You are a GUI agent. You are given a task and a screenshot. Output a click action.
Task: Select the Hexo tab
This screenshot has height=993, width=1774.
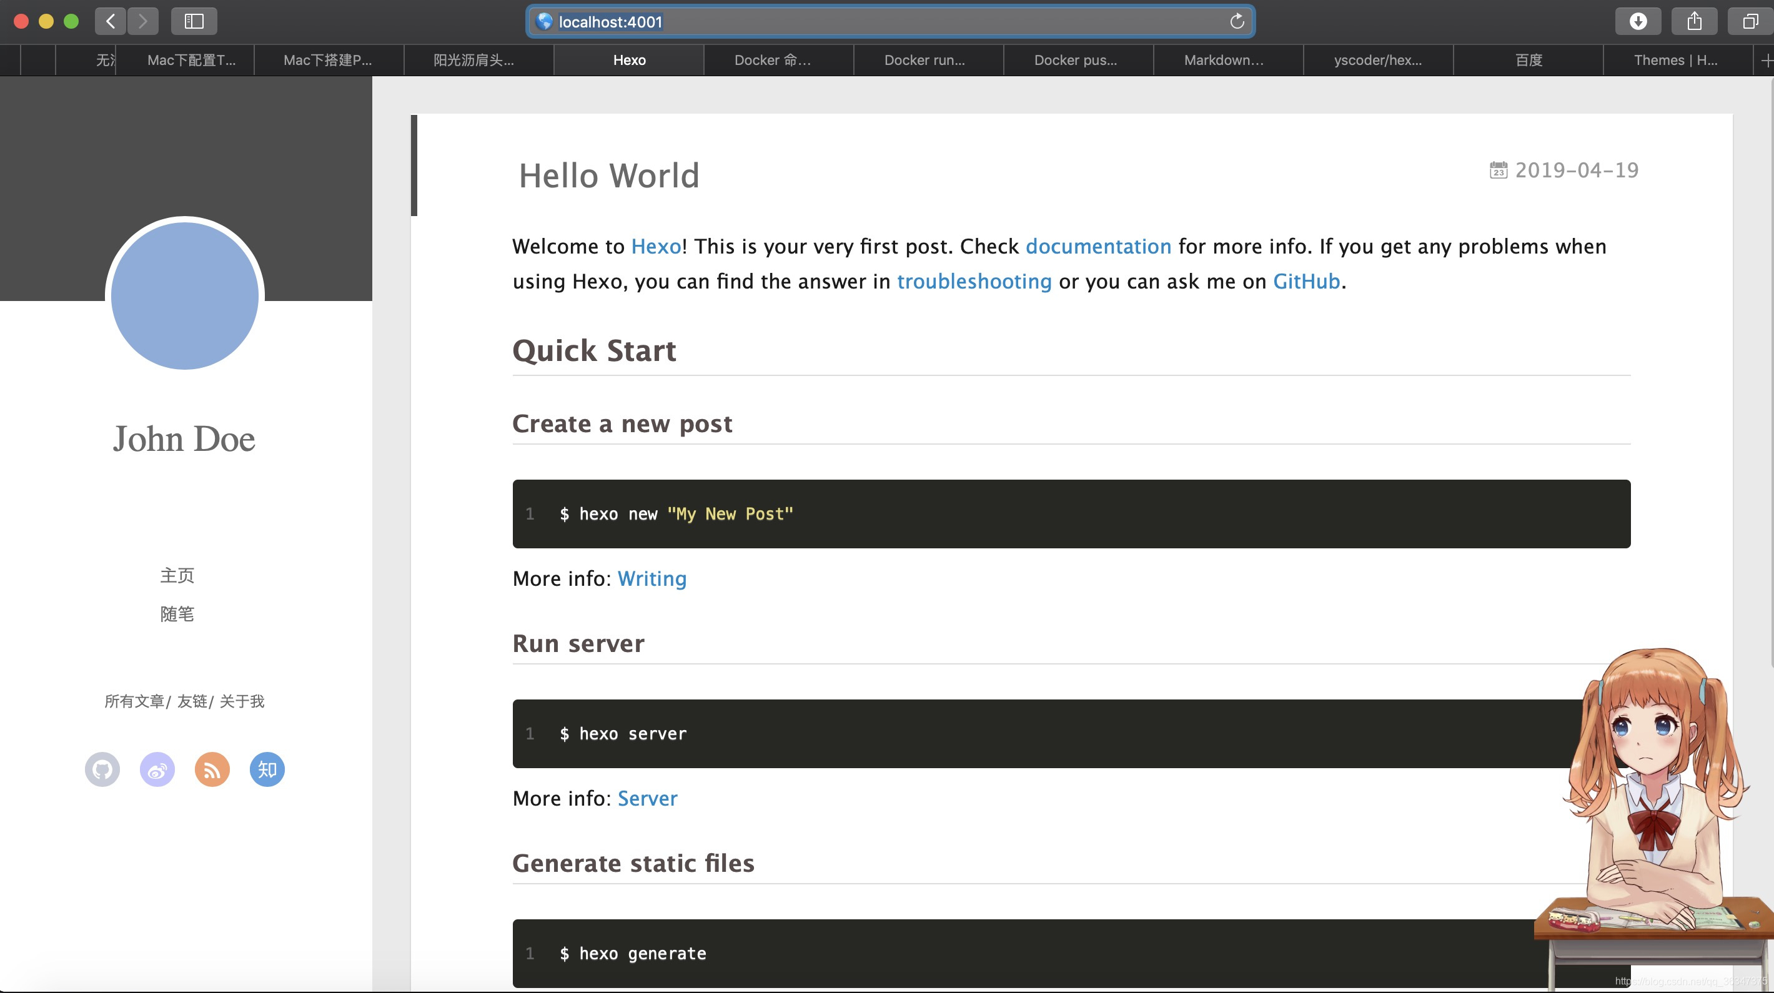tap(630, 60)
